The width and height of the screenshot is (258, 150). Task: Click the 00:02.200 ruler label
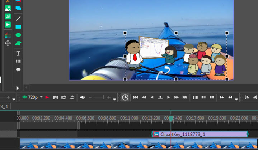pyautogui.click(x=41, y=118)
